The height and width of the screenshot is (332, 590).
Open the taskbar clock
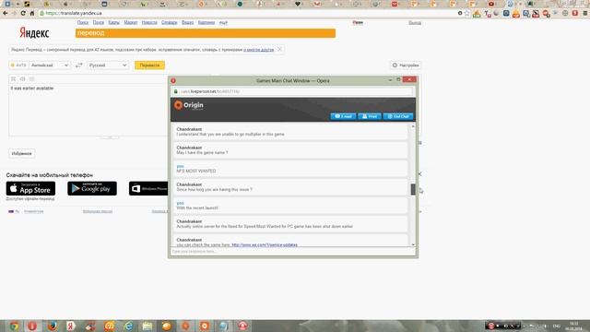point(574,326)
